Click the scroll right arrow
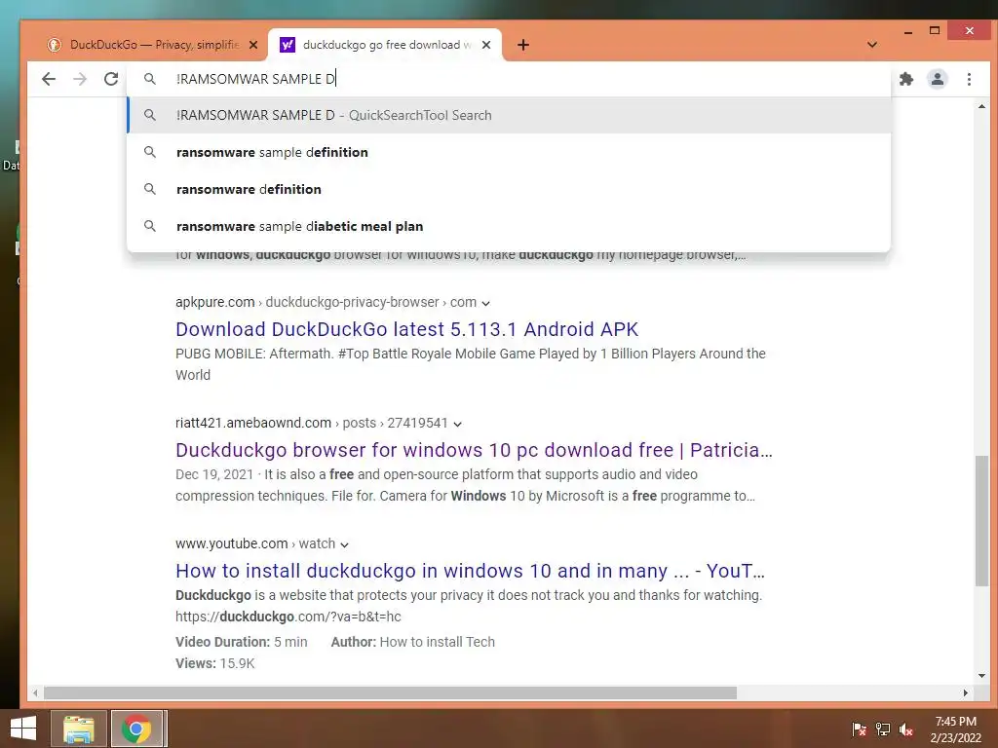This screenshot has width=998, height=748. [x=966, y=692]
